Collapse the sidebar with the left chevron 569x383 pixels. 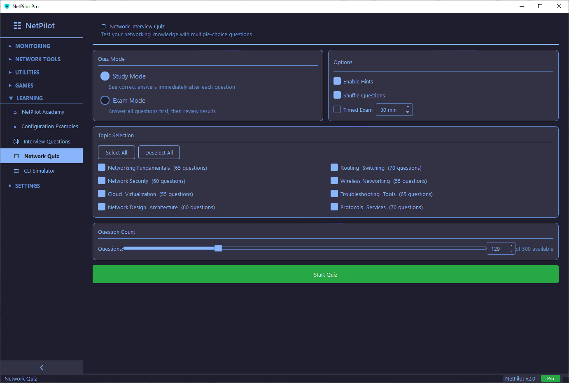click(x=42, y=367)
